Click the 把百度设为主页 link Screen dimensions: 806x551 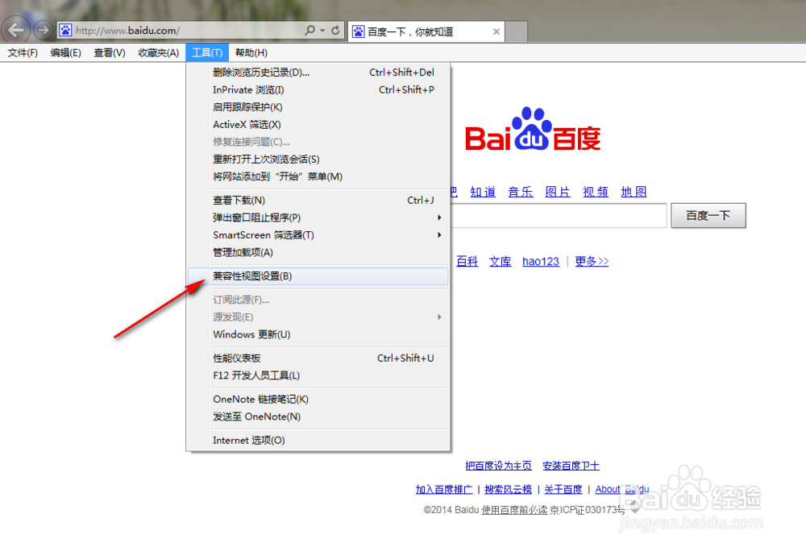(498, 466)
